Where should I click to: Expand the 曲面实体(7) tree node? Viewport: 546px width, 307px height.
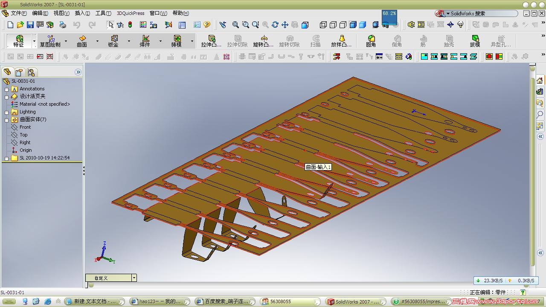6,120
